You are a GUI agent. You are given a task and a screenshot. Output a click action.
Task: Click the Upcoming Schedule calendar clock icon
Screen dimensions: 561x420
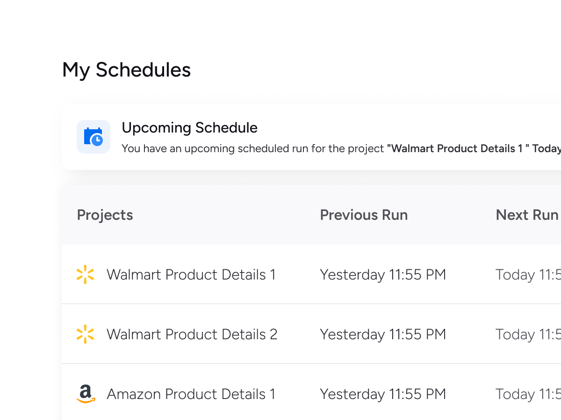[x=93, y=137]
